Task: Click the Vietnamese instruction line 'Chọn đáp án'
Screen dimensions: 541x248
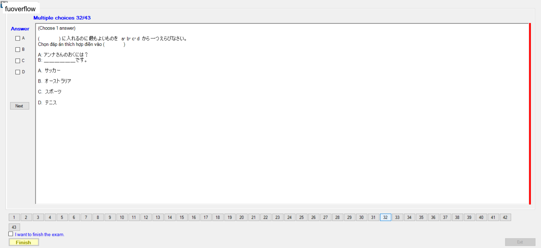Action: tap(82, 44)
